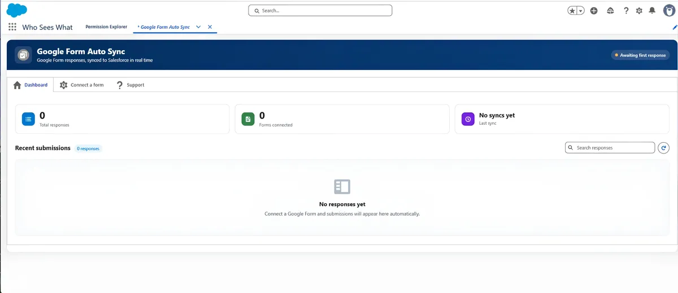Close the Google Form Auto Sync tab

[210, 27]
